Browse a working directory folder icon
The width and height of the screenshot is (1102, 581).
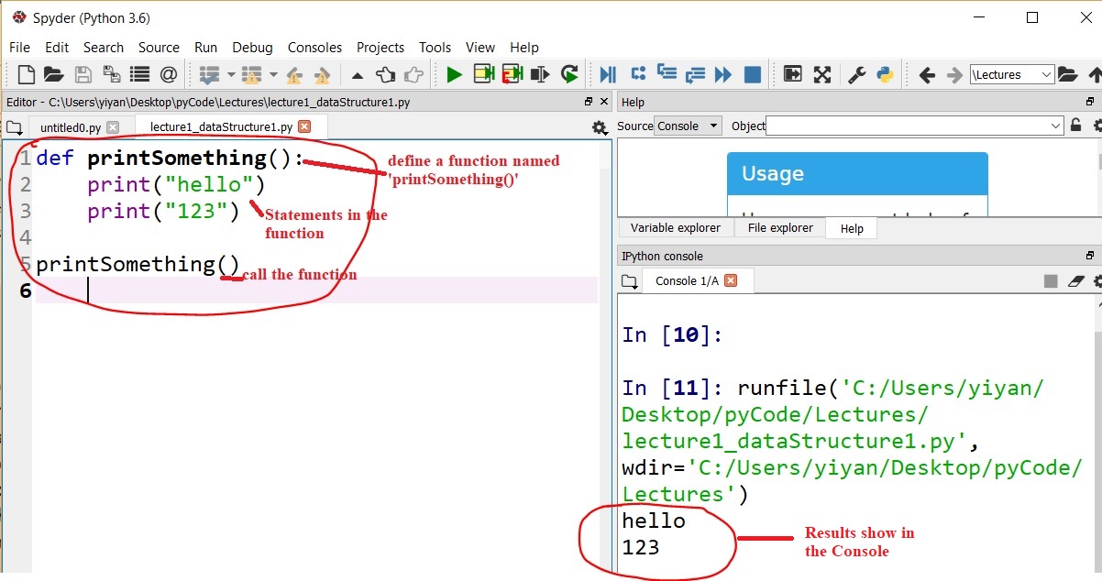(1067, 74)
